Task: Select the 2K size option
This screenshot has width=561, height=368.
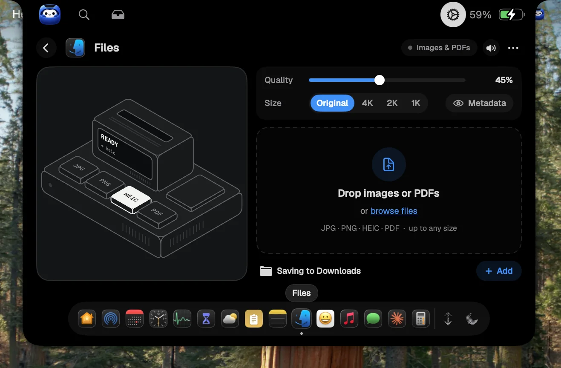Action: click(x=392, y=103)
